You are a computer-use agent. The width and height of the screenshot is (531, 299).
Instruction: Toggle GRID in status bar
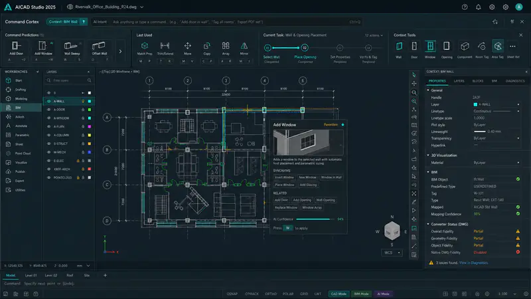[304, 294]
